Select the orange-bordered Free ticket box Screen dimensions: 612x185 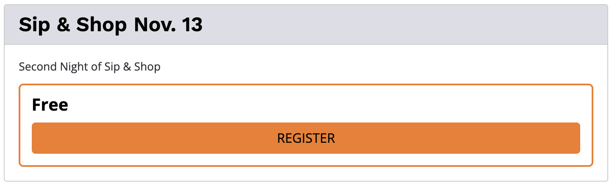[x=306, y=125]
